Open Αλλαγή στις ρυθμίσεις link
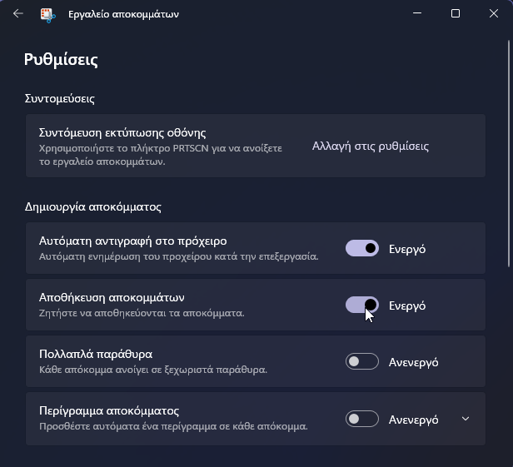The image size is (513, 467). pos(371,147)
